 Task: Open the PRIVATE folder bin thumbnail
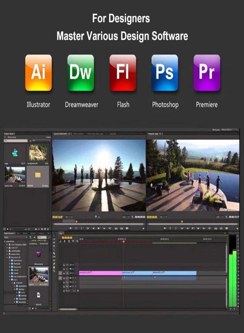pyautogui.click(x=38, y=174)
